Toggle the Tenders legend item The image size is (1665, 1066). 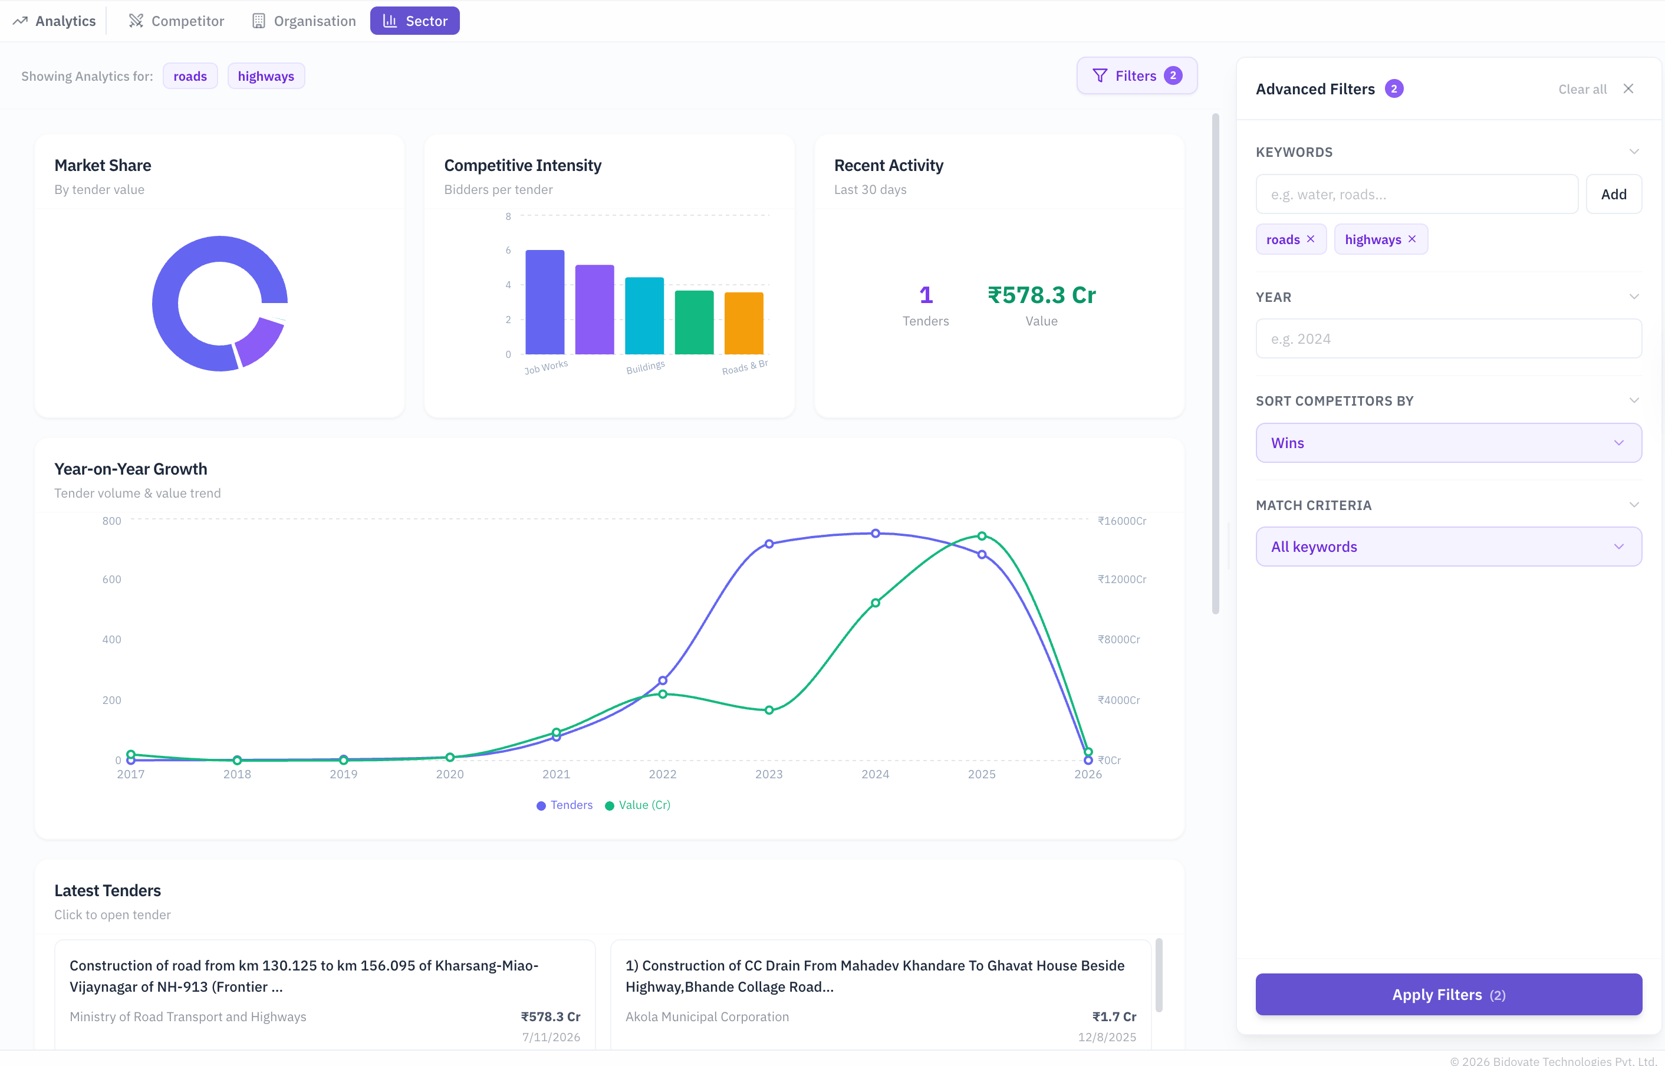tap(565, 805)
